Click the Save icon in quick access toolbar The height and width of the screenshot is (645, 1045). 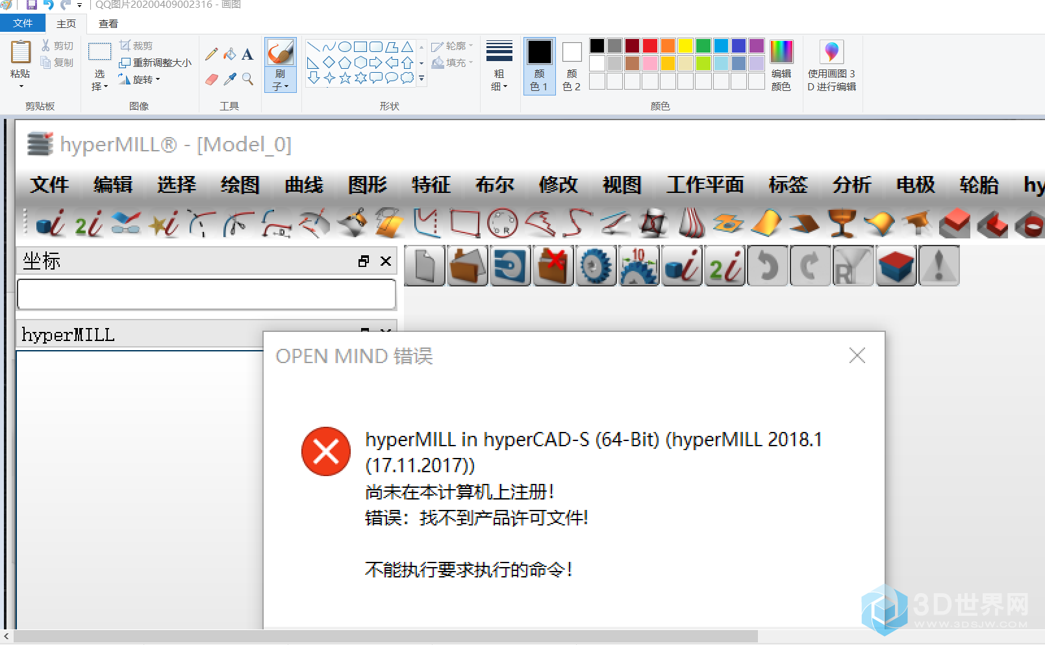pyautogui.click(x=32, y=5)
